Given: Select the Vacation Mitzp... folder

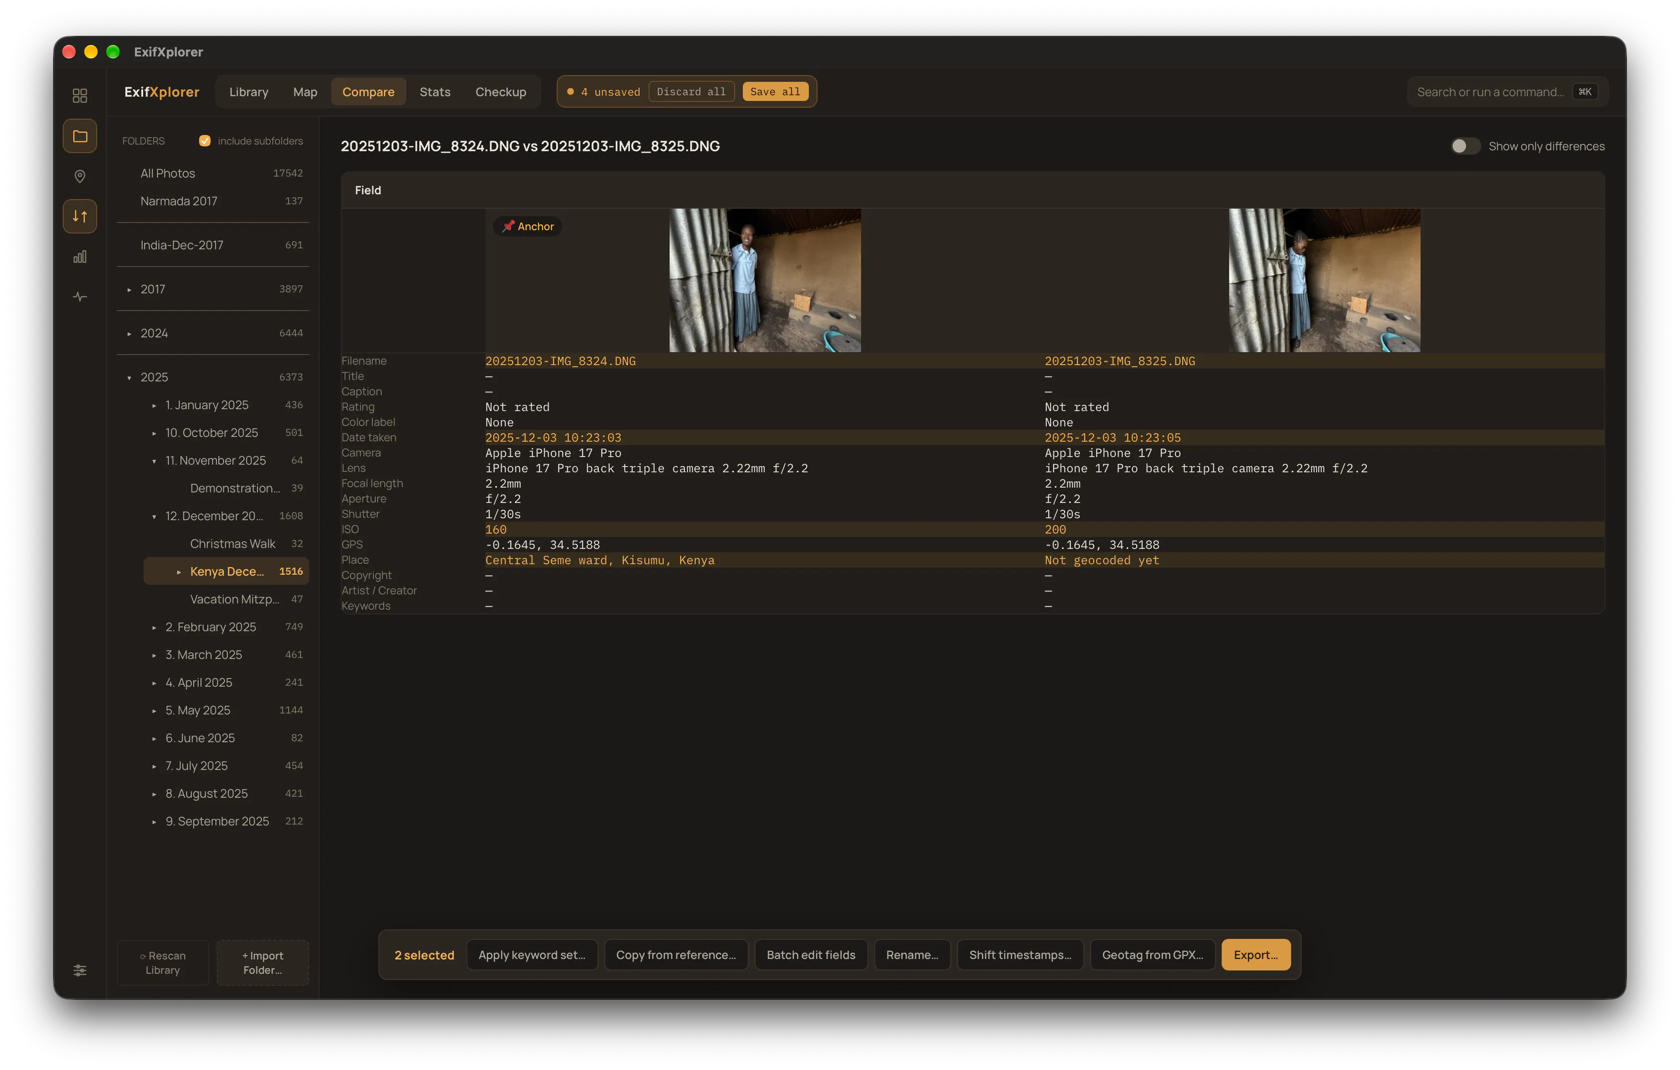Looking at the screenshot, I should (226, 599).
